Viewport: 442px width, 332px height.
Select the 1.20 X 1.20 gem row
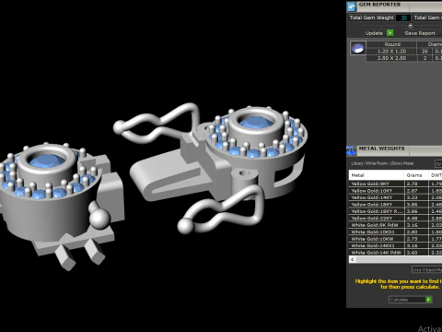(404, 52)
